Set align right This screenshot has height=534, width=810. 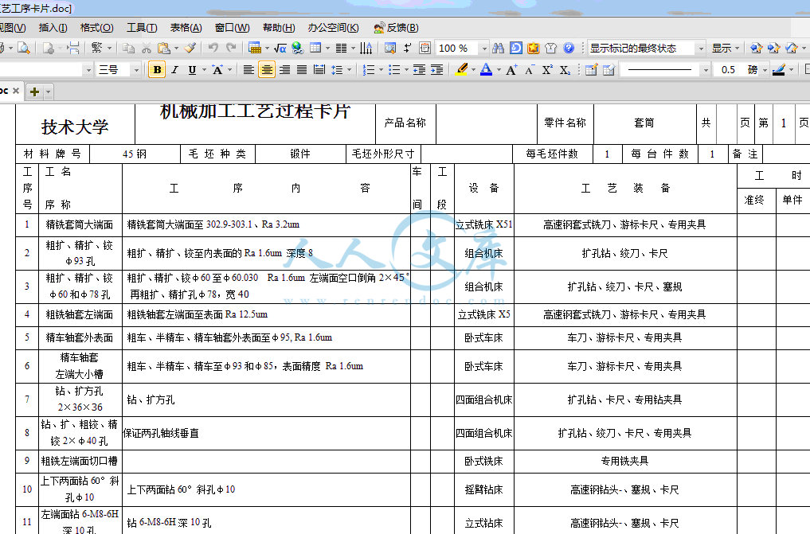[284, 70]
